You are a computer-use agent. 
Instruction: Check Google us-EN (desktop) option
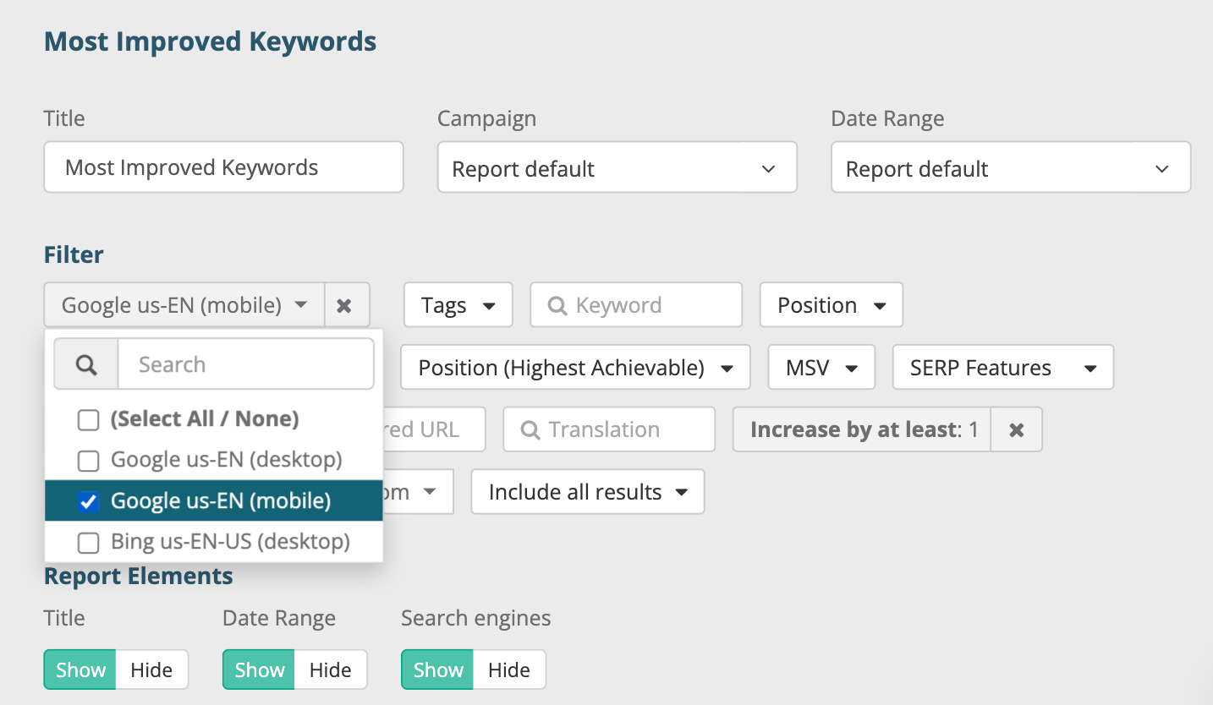(x=88, y=461)
